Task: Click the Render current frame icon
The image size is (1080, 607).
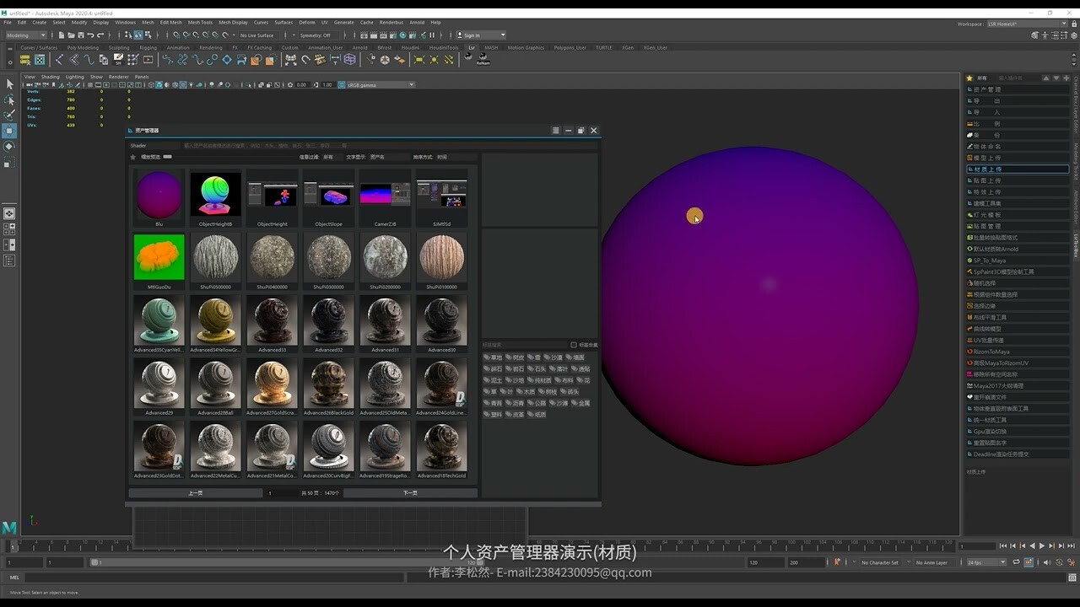Action: click(x=364, y=35)
